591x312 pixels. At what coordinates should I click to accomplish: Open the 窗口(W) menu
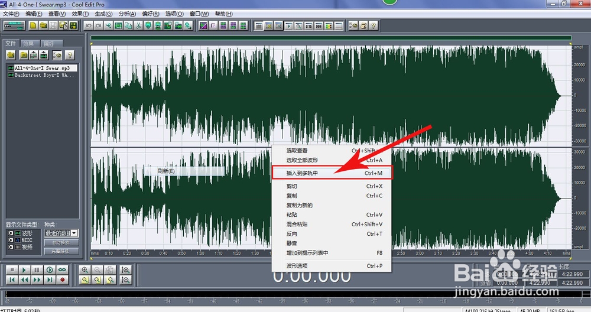coord(199,14)
